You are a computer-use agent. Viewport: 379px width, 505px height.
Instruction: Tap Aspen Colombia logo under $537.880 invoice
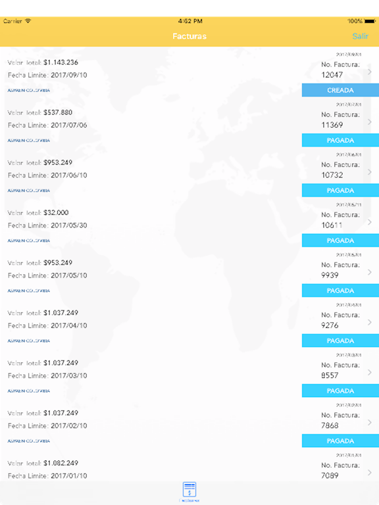click(x=29, y=141)
